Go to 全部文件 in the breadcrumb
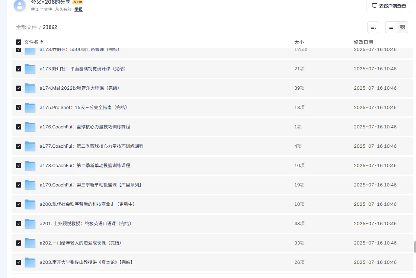This screenshot has width=416, height=278. (x=26, y=27)
